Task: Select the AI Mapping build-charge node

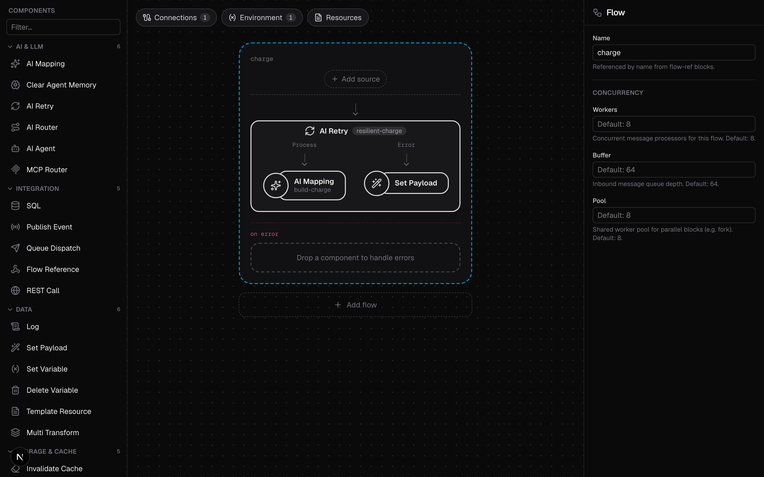Action: (x=304, y=185)
